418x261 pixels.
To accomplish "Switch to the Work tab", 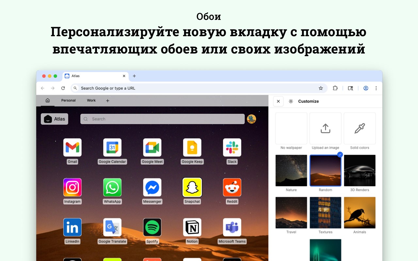I will tap(91, 100).
